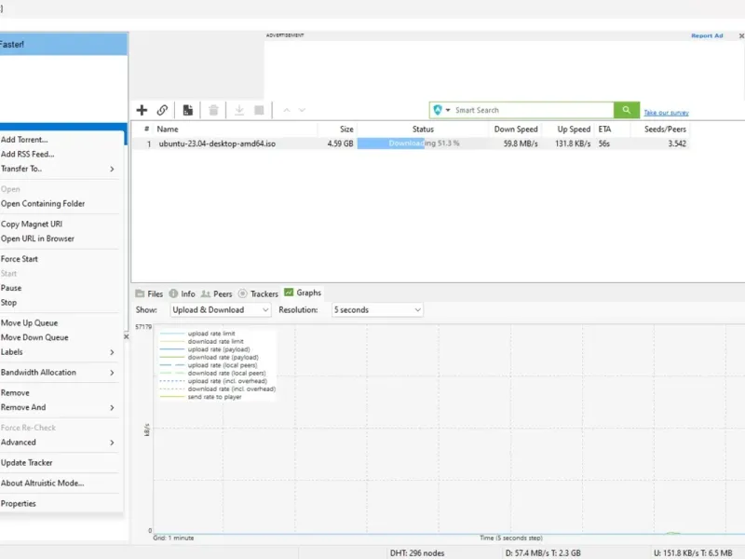Open the Upload & Download show dropdown
This screenshot has width=745, height=559.
(221, 310)
